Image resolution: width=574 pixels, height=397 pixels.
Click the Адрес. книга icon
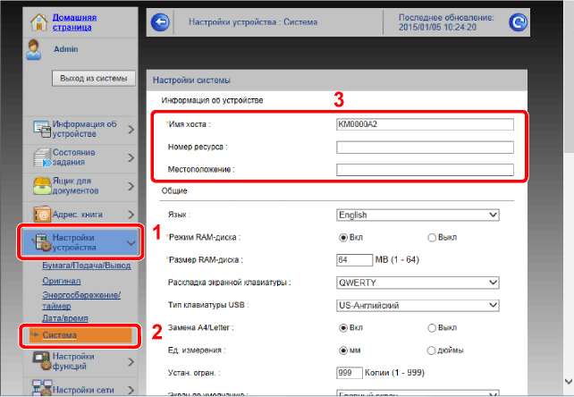tap(41, 215)
